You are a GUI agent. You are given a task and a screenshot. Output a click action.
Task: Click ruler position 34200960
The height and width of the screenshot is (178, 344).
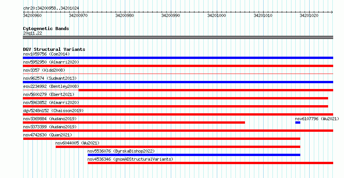[x=32, y=15]
